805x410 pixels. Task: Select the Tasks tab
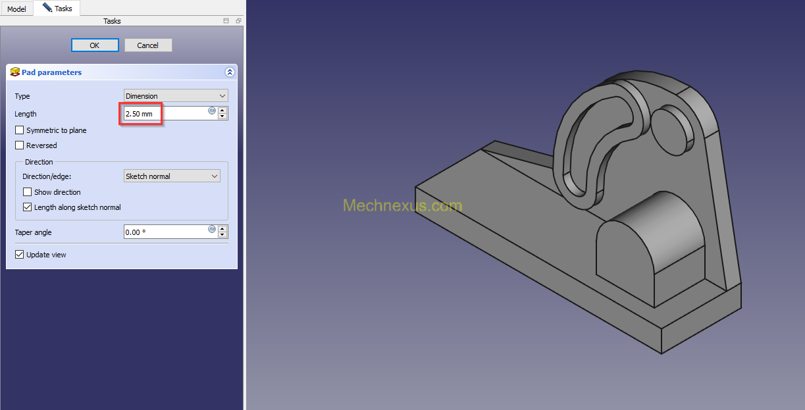click(57, 9)
